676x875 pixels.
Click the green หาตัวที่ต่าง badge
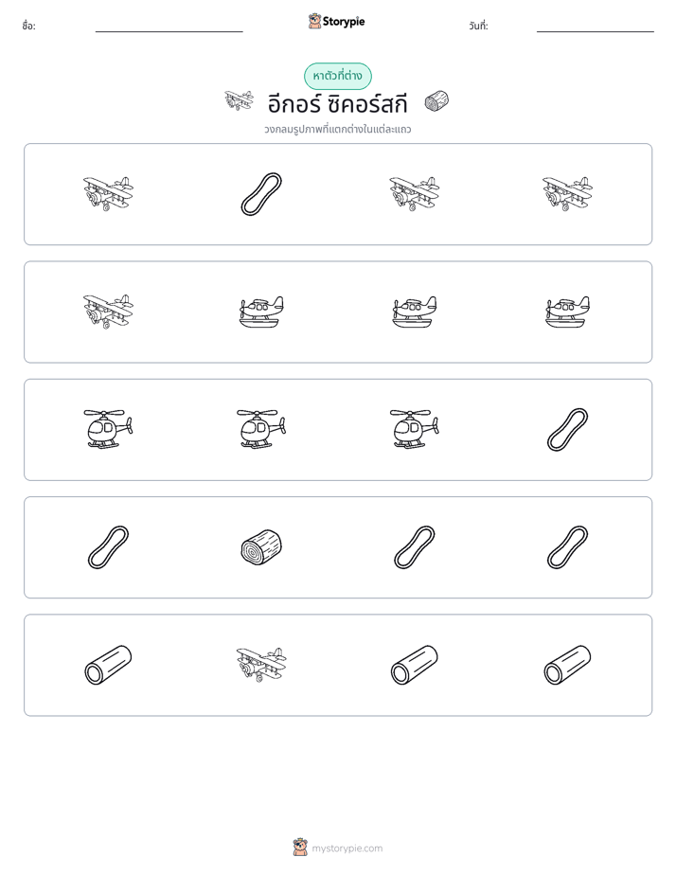337,76
